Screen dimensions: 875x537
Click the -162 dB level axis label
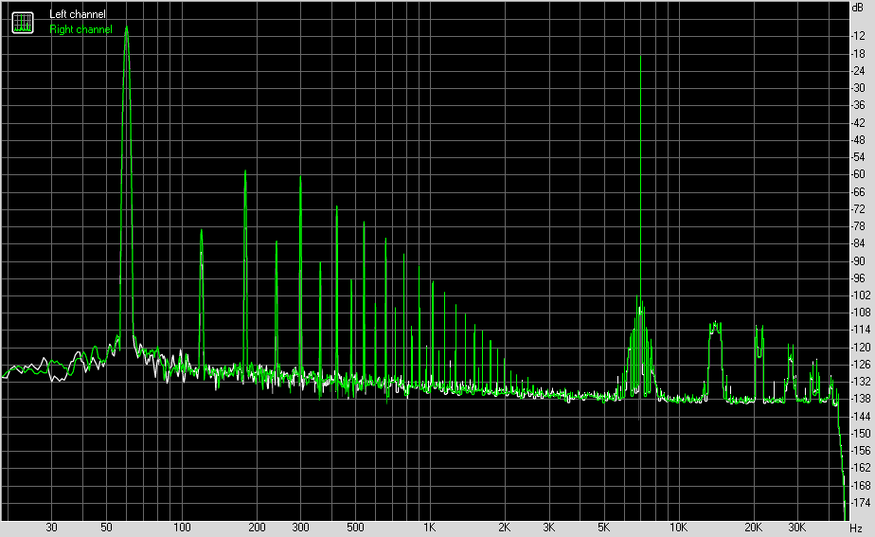tap(861, 469)
